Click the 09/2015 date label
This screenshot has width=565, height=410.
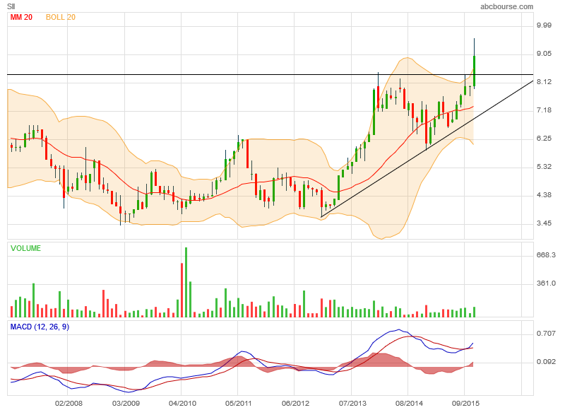click(465, 403)
